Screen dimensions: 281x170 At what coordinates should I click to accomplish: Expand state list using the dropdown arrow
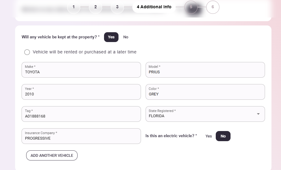tap(258, 114)
